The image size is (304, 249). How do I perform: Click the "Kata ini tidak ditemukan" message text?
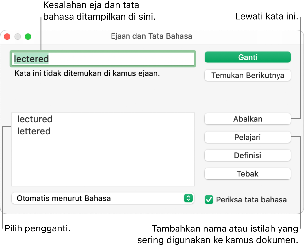tap(87, 73)
